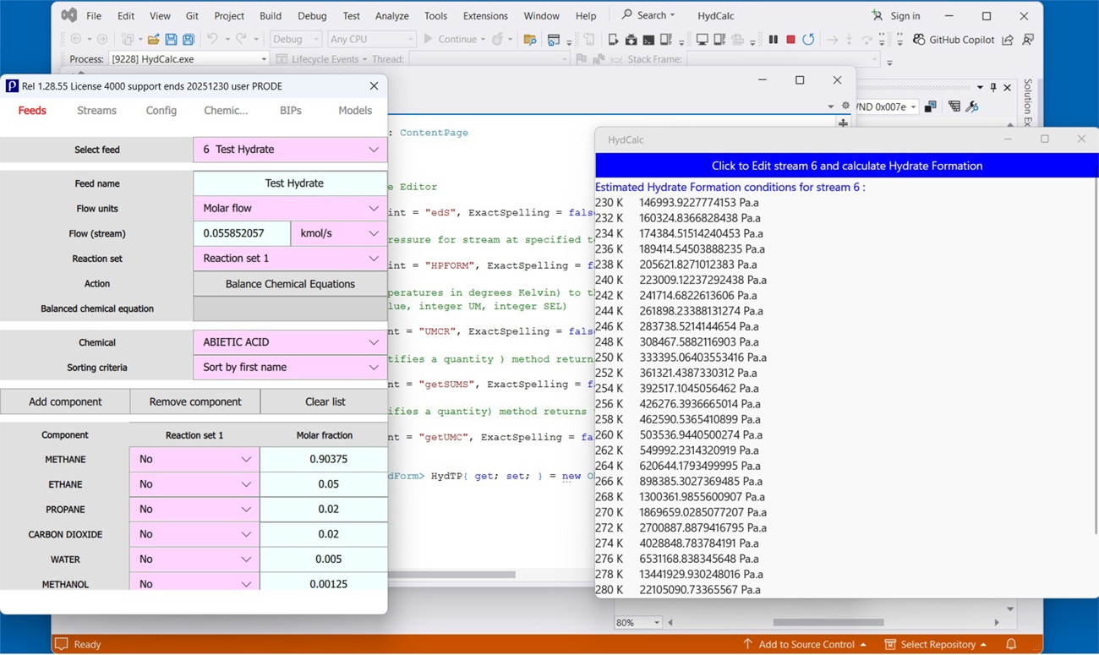Click Balance Chemical Equations button
This screenshot has width=1099, height=655.
290,284
